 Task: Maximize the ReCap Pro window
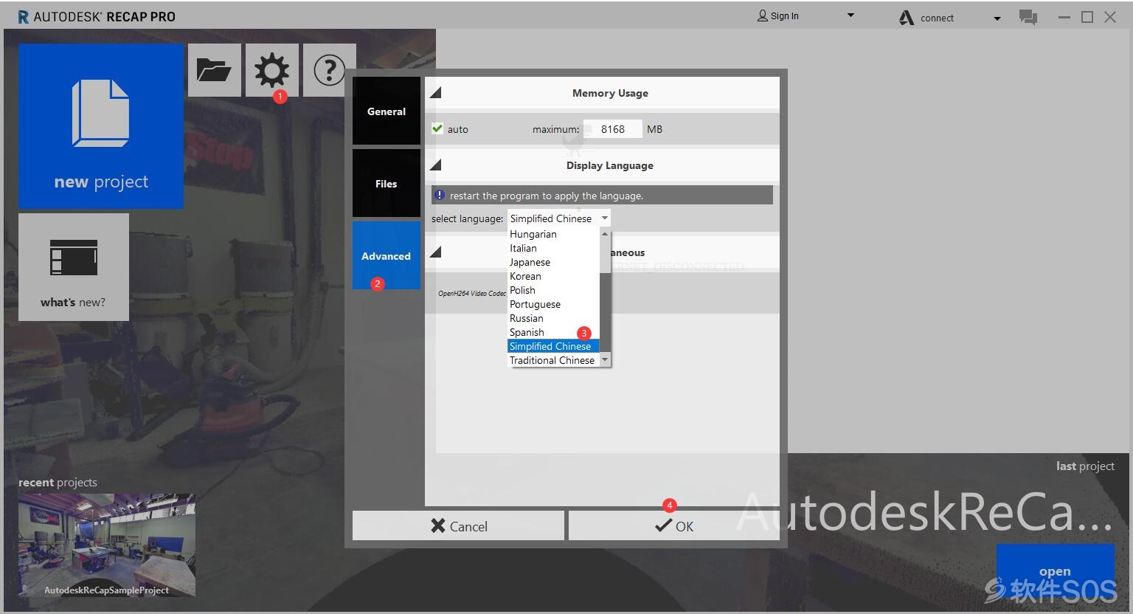1087,17
